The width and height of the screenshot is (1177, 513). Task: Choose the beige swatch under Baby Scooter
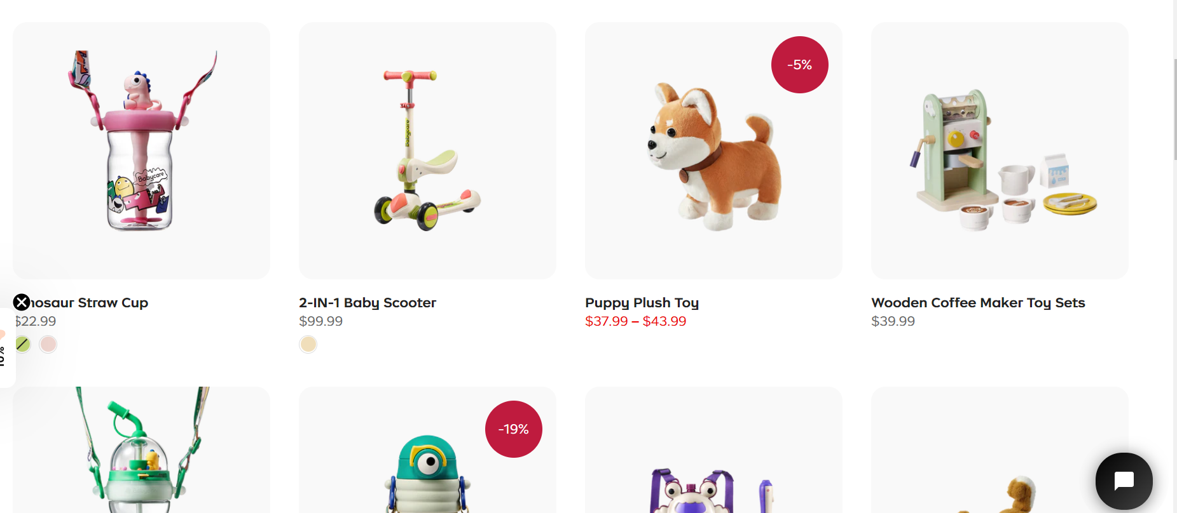(x=308, y=344)
